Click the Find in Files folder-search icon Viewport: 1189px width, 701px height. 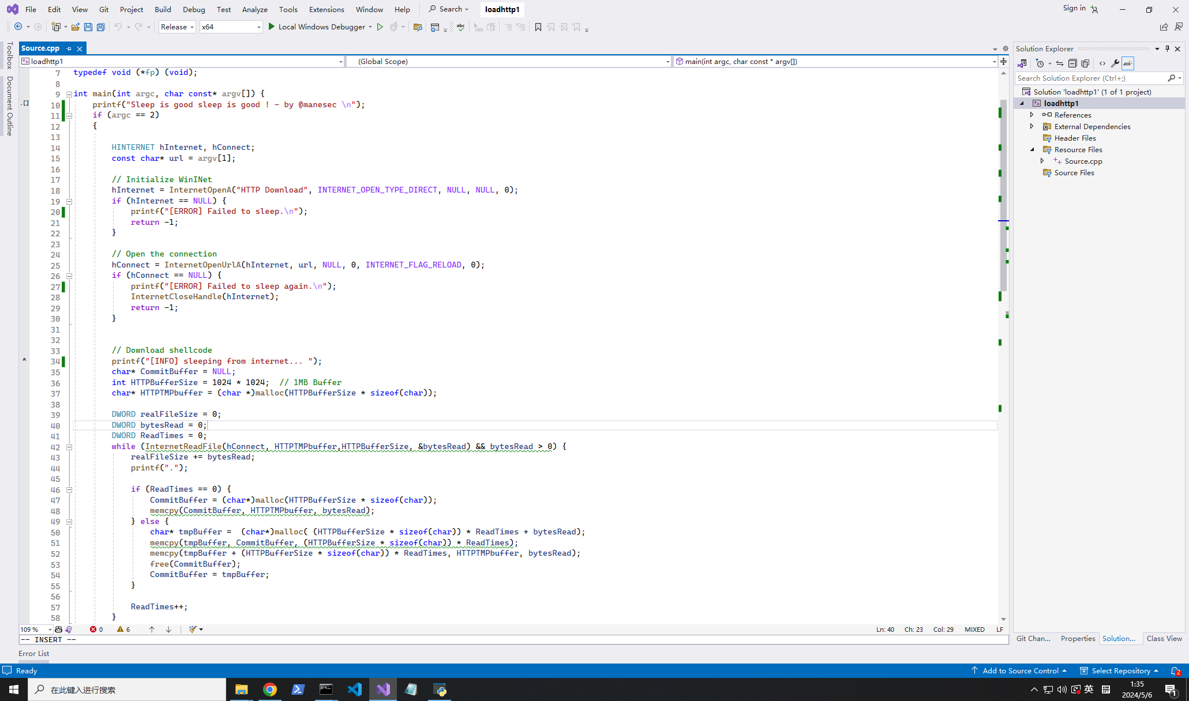point(418,27)
